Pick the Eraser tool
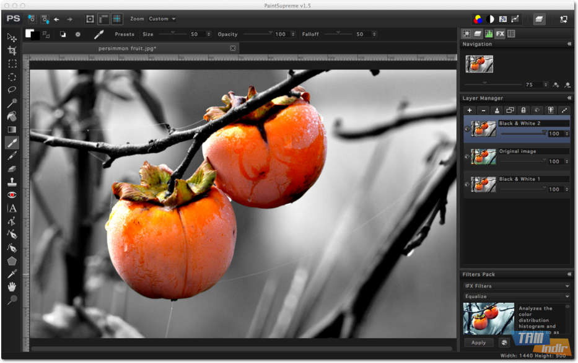Viewport: 578px width, 363px height. (x=12, y=168)
